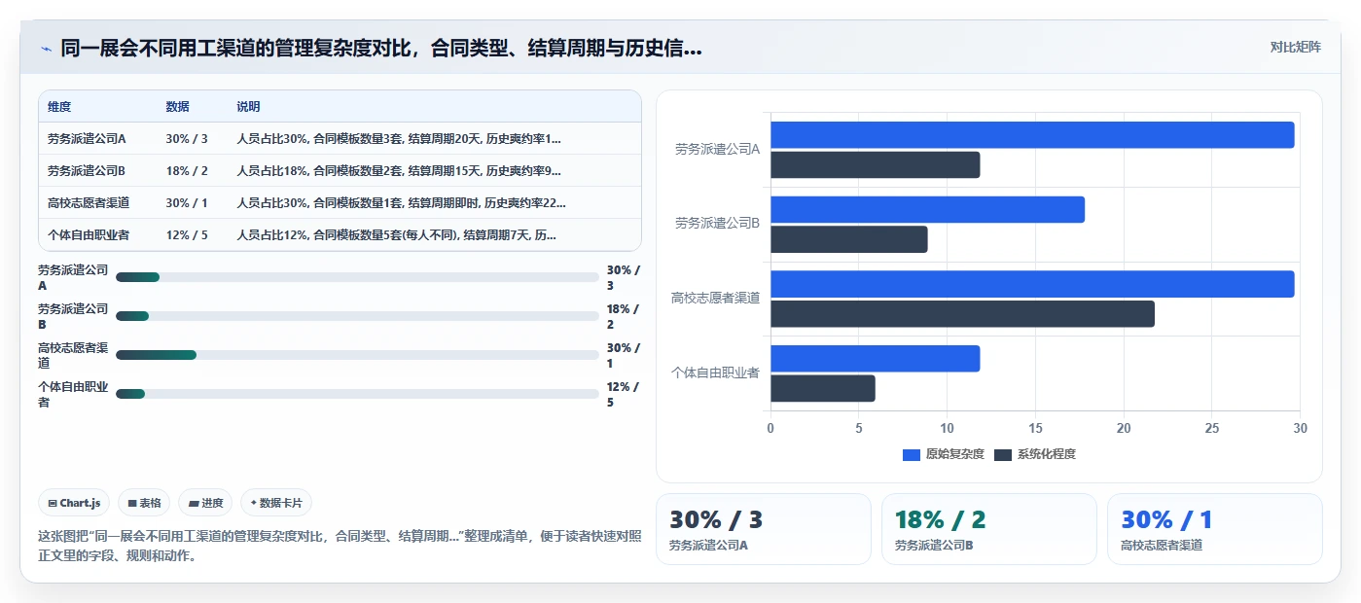Screen dimensions: 1361x603
Task: Open the 18% / 2 劳务派遣公司B data card
Action: (989, 529)
